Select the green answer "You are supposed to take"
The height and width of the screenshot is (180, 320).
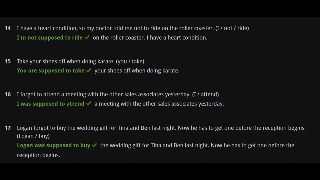[x=51, y=71]
